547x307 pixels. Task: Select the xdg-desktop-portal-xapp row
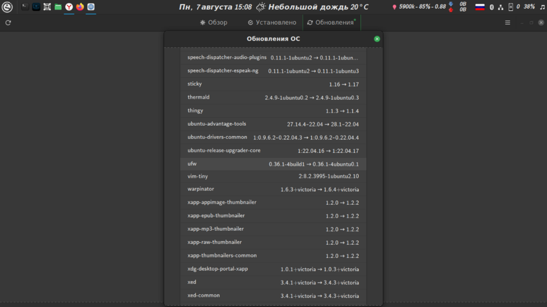coord(273,269)
